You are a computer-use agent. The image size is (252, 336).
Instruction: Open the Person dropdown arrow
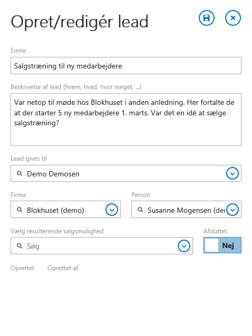tap(232, 210)
